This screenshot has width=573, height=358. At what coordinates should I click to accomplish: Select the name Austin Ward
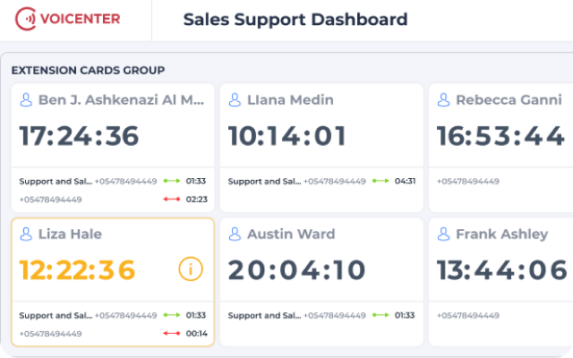(291, 234)
